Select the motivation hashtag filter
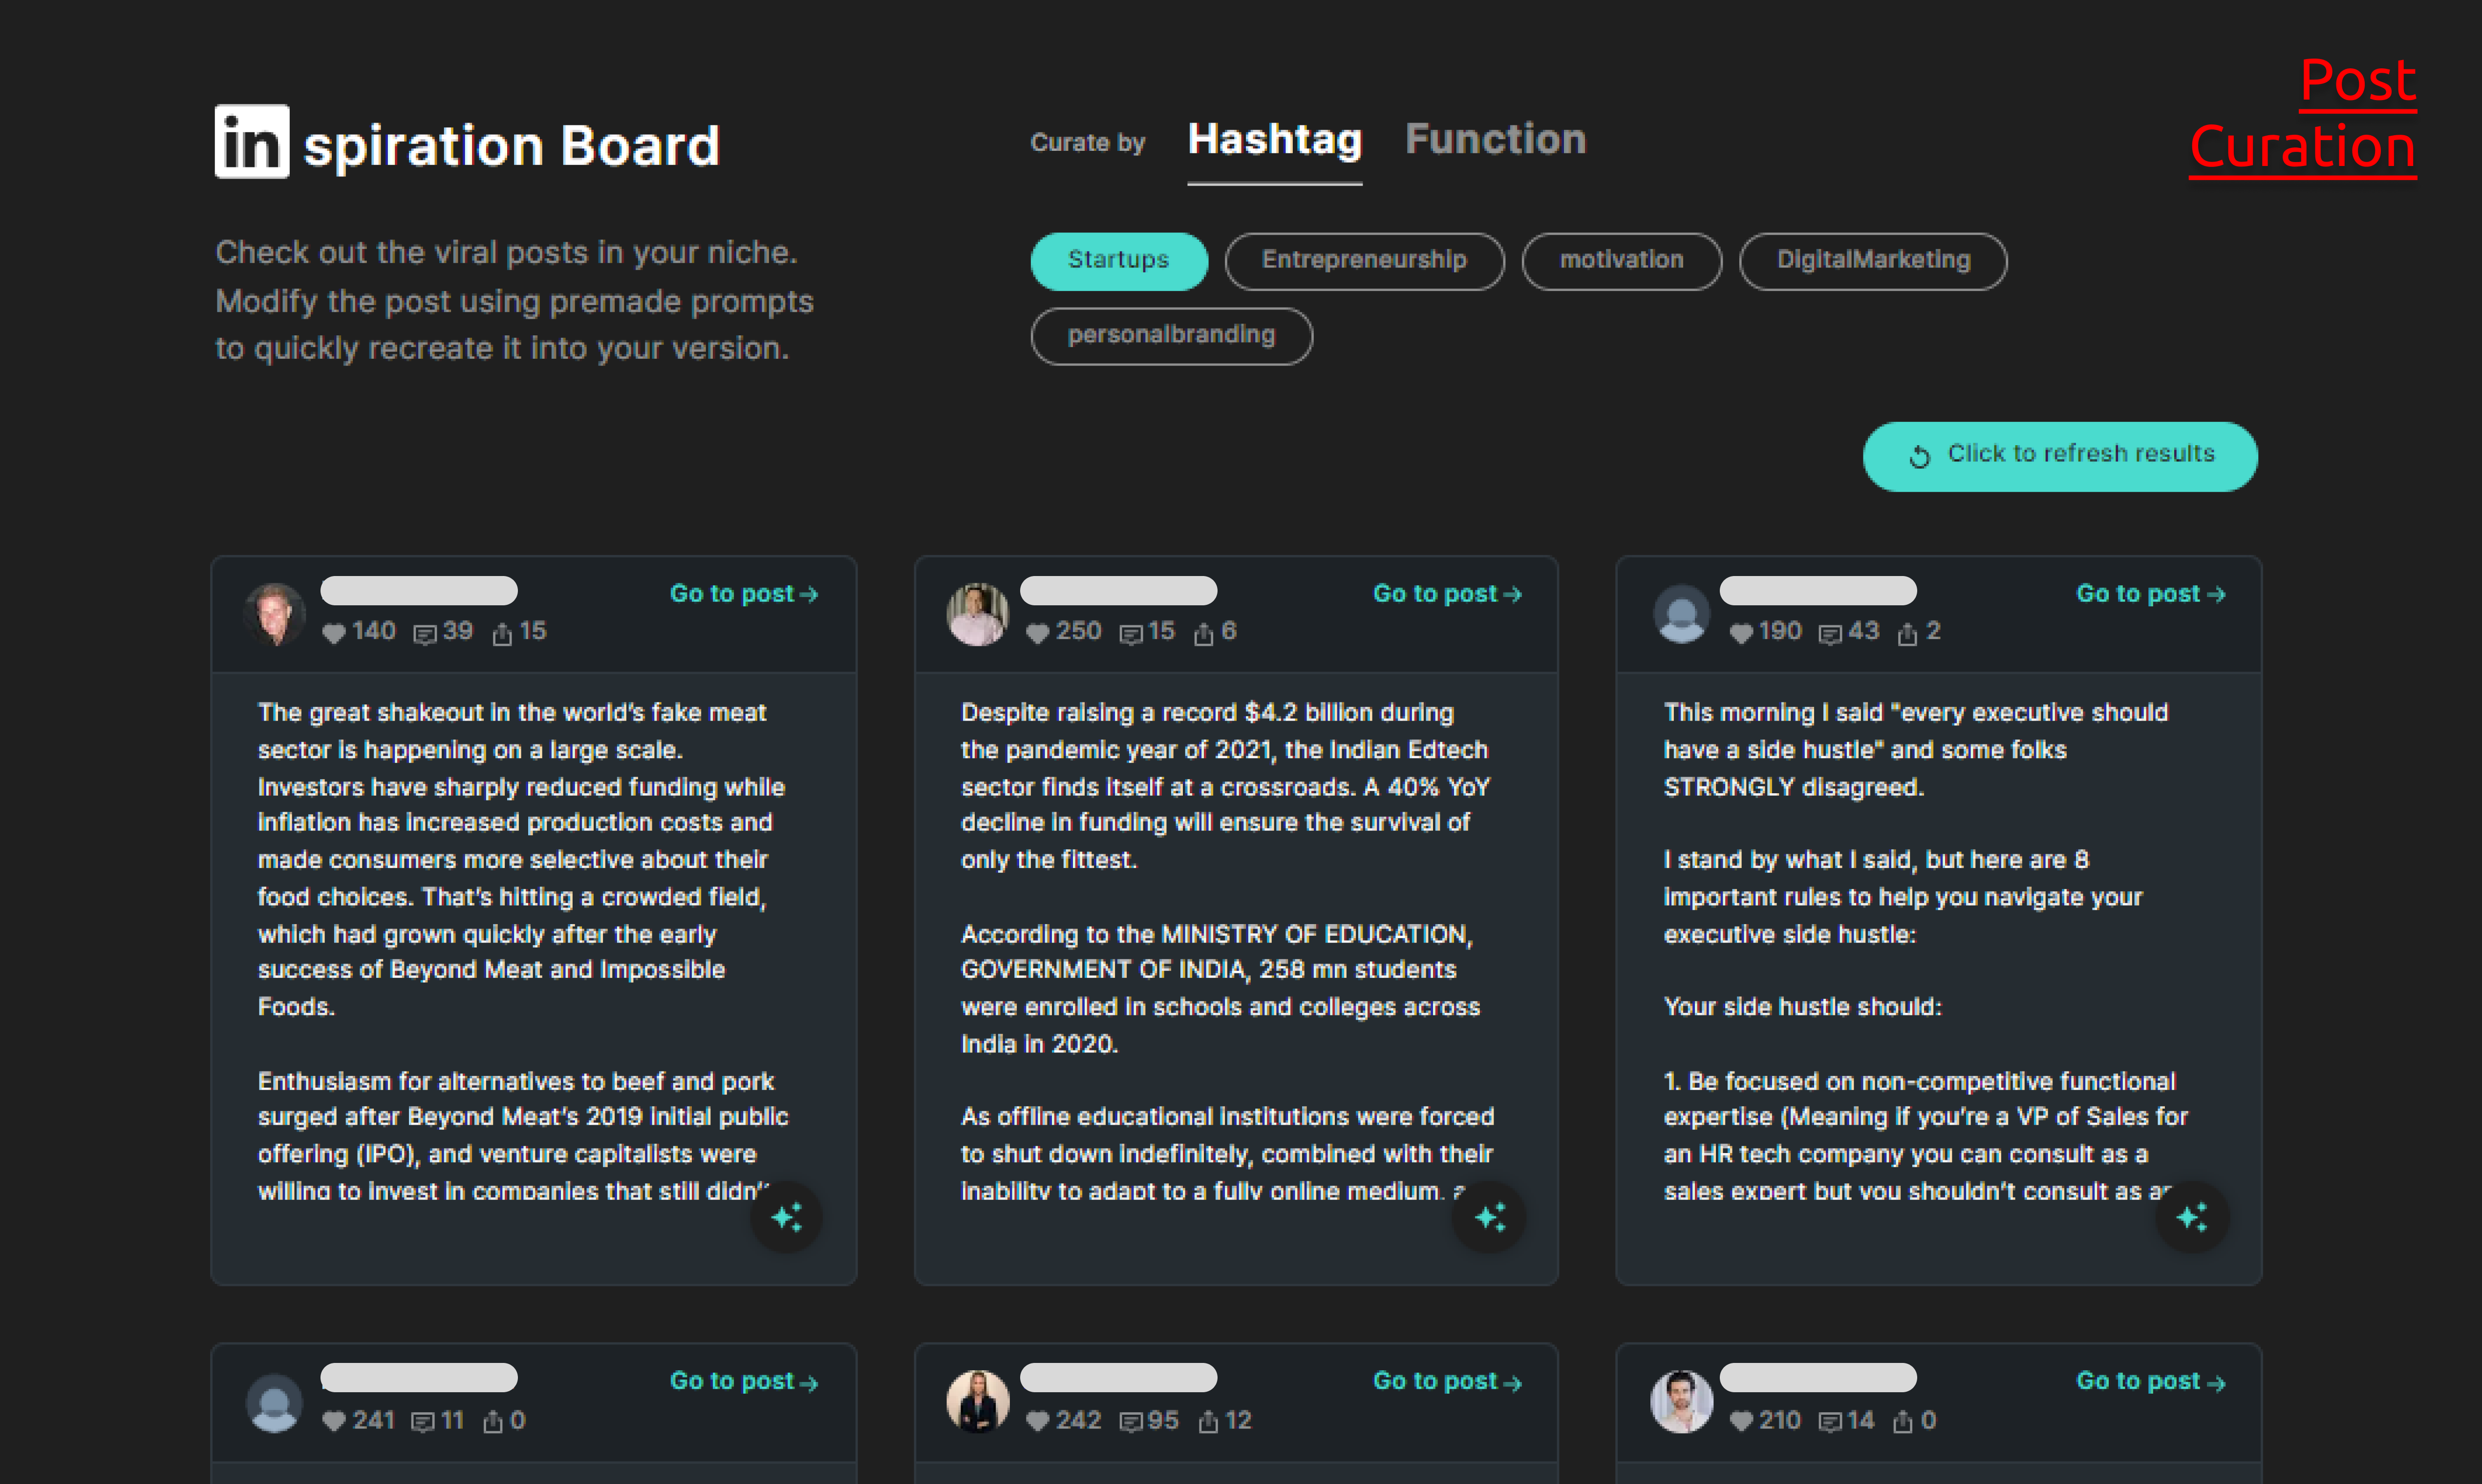This screenshot has width=2482, height=1484. coord(1621,261)
